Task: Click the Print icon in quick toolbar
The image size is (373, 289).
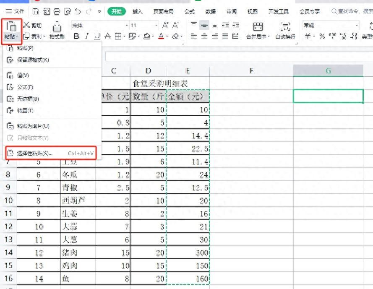Action: click(x=57, y=11)
